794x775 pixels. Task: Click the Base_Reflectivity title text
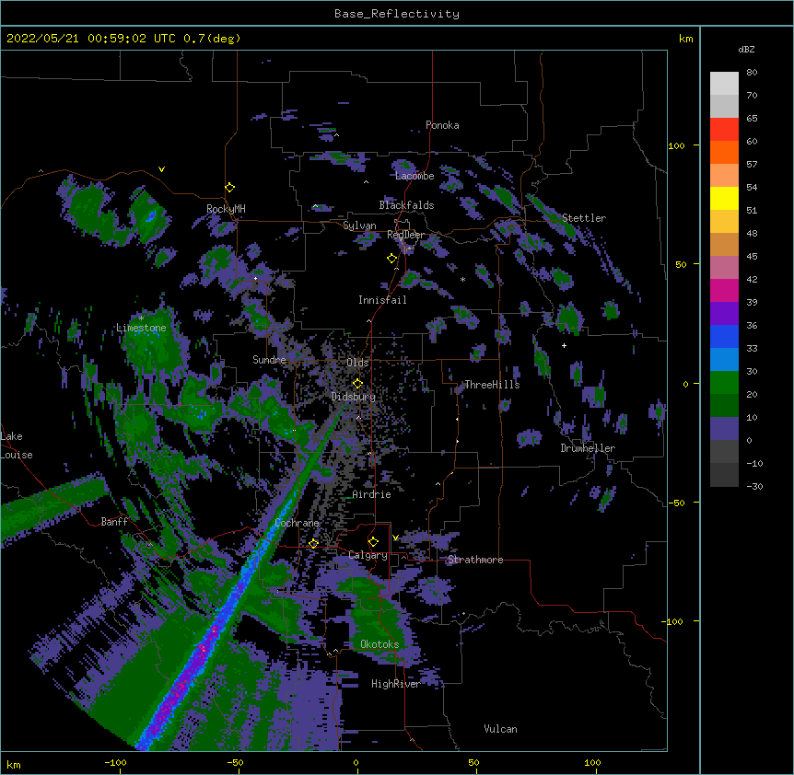point(397,14)
